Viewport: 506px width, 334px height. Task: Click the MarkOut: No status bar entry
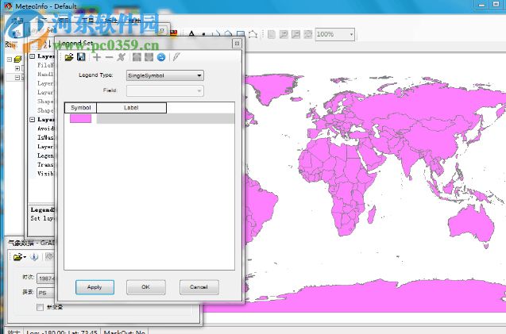(x=124, y=332)
